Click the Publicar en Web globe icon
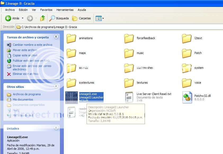 [9, 61]
